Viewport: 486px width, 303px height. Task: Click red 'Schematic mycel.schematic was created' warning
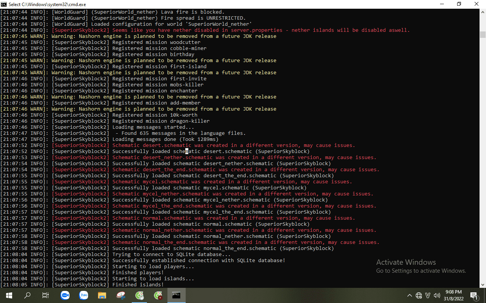coord(176,182)
